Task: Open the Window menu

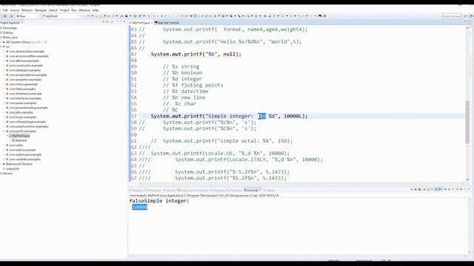Action: (x=84, y=10)
